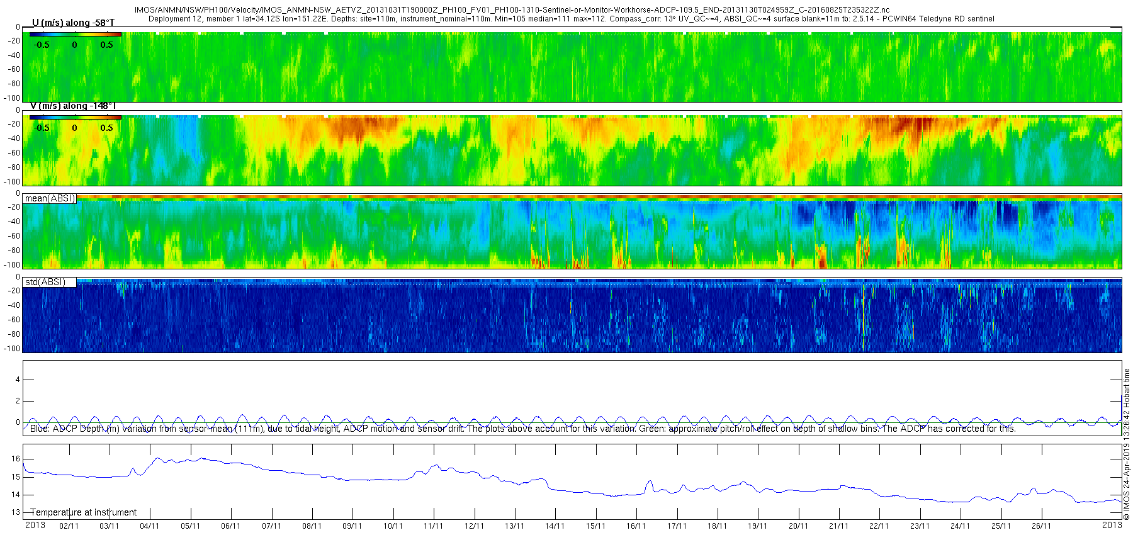Click the '0.5' label on the V colorbar
The height and width of the screenshot is (535, 1133).
click(106, 128)
